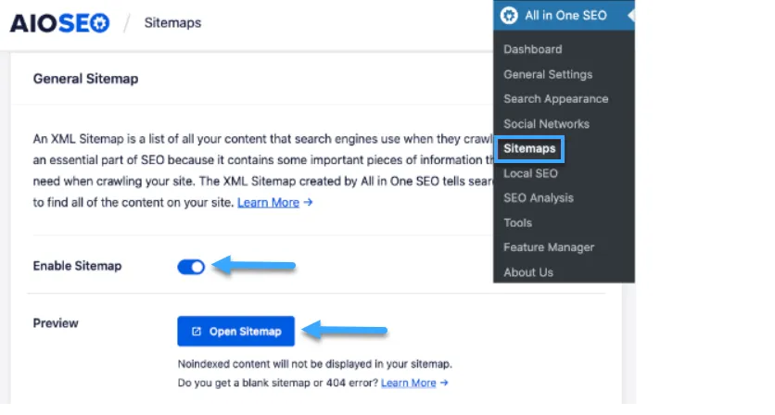The height and width of the screenshot is (415, 775).
Task: Go to Dashboard in the sidebar menu
Action: [x=532, y=49]
